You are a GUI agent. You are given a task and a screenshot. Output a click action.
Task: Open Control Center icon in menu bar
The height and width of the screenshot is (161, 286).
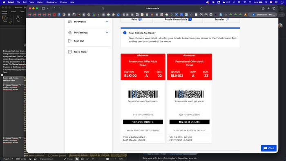coord(276,2)
